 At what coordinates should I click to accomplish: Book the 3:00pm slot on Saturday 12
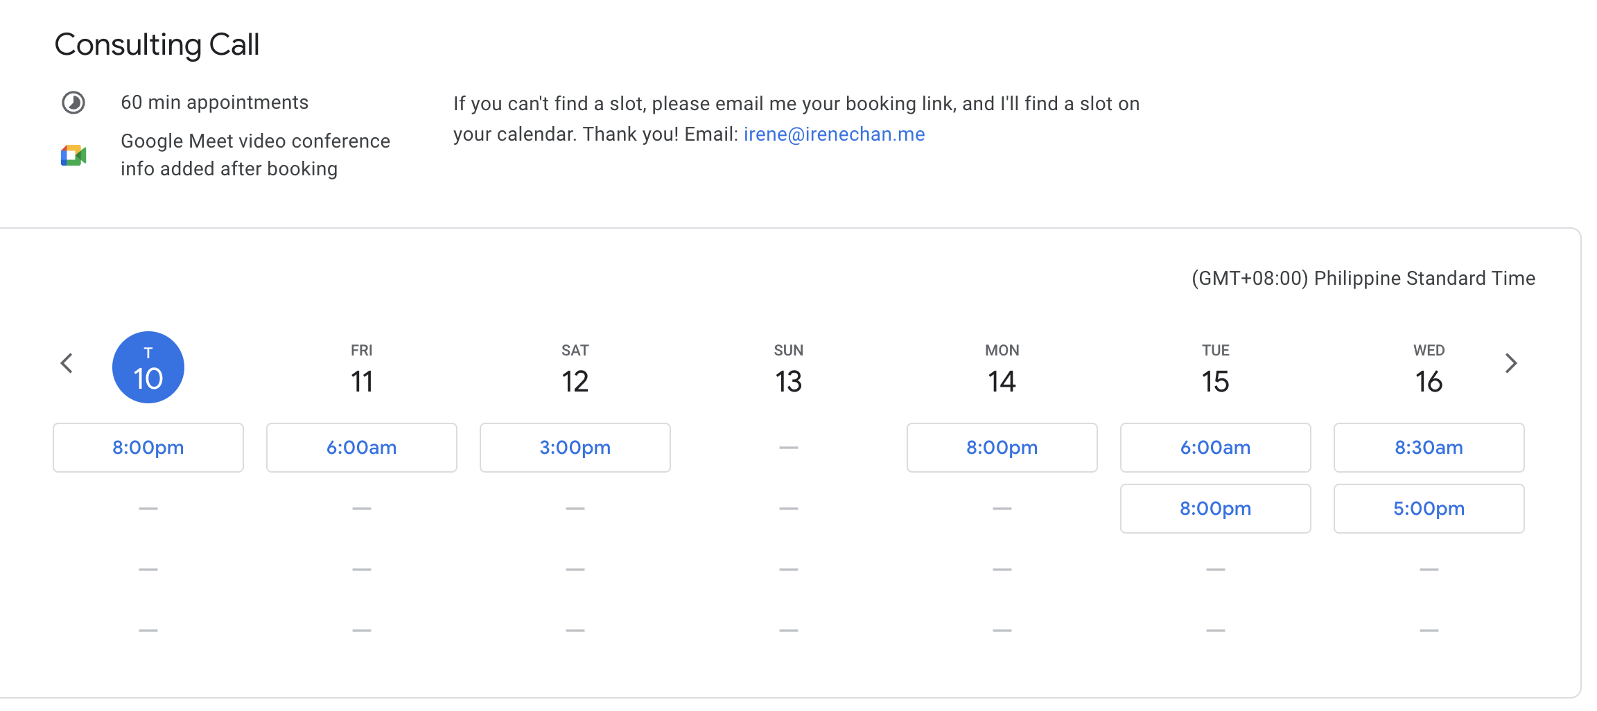[x=575, y=448]
